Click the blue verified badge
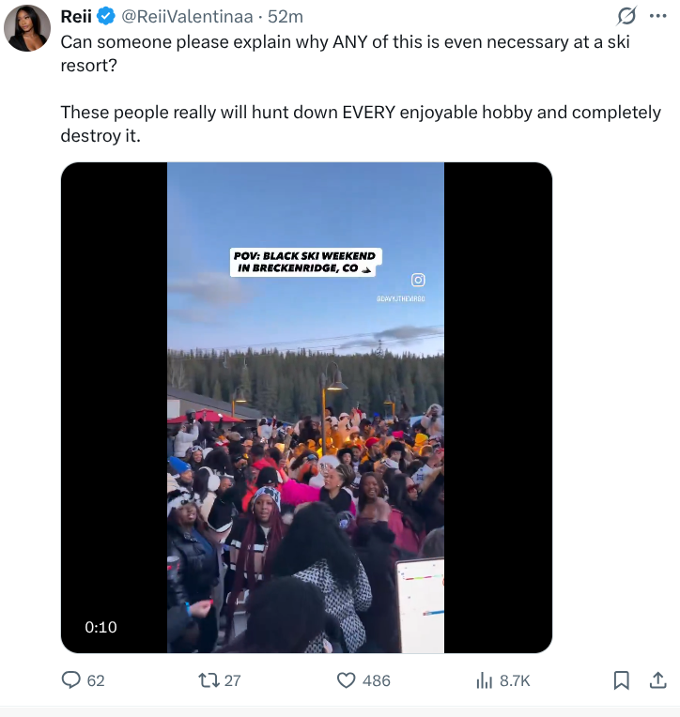 [x=106, y=17]
